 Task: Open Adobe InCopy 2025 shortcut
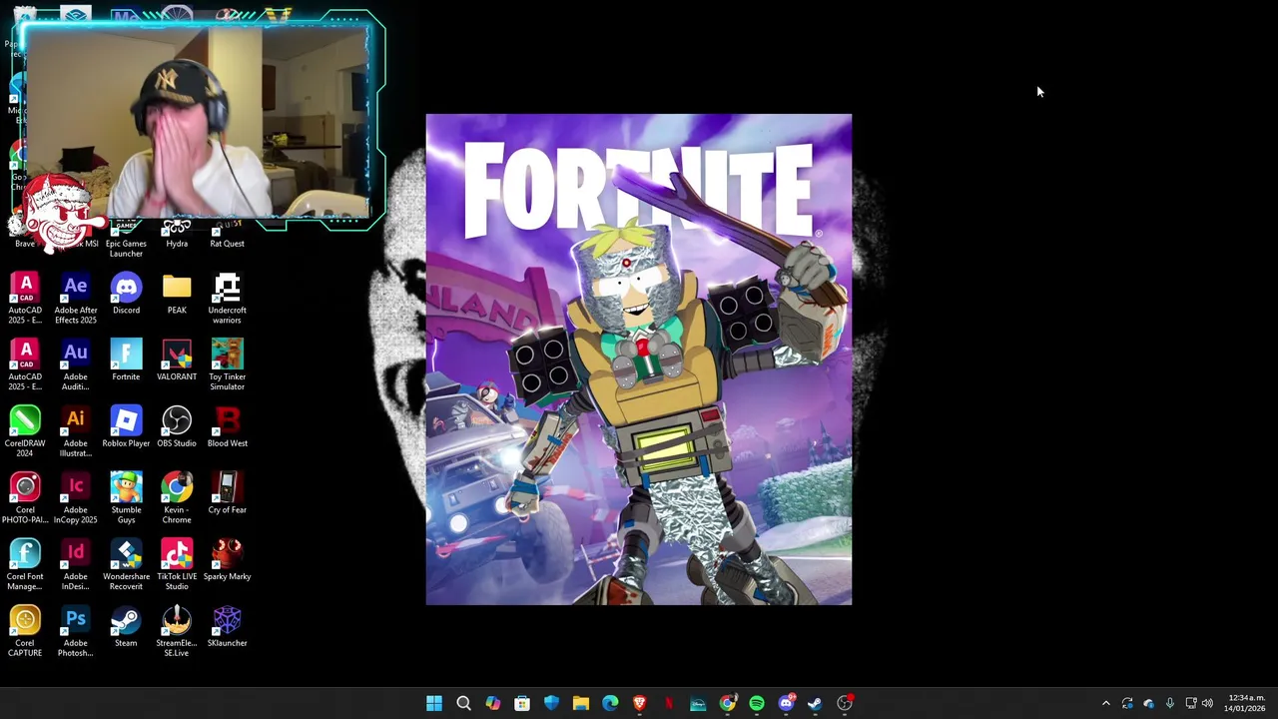coord(76,498)
